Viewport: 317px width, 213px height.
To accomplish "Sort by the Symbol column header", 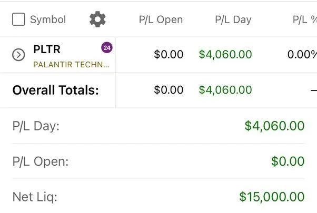I will [48, 19].
